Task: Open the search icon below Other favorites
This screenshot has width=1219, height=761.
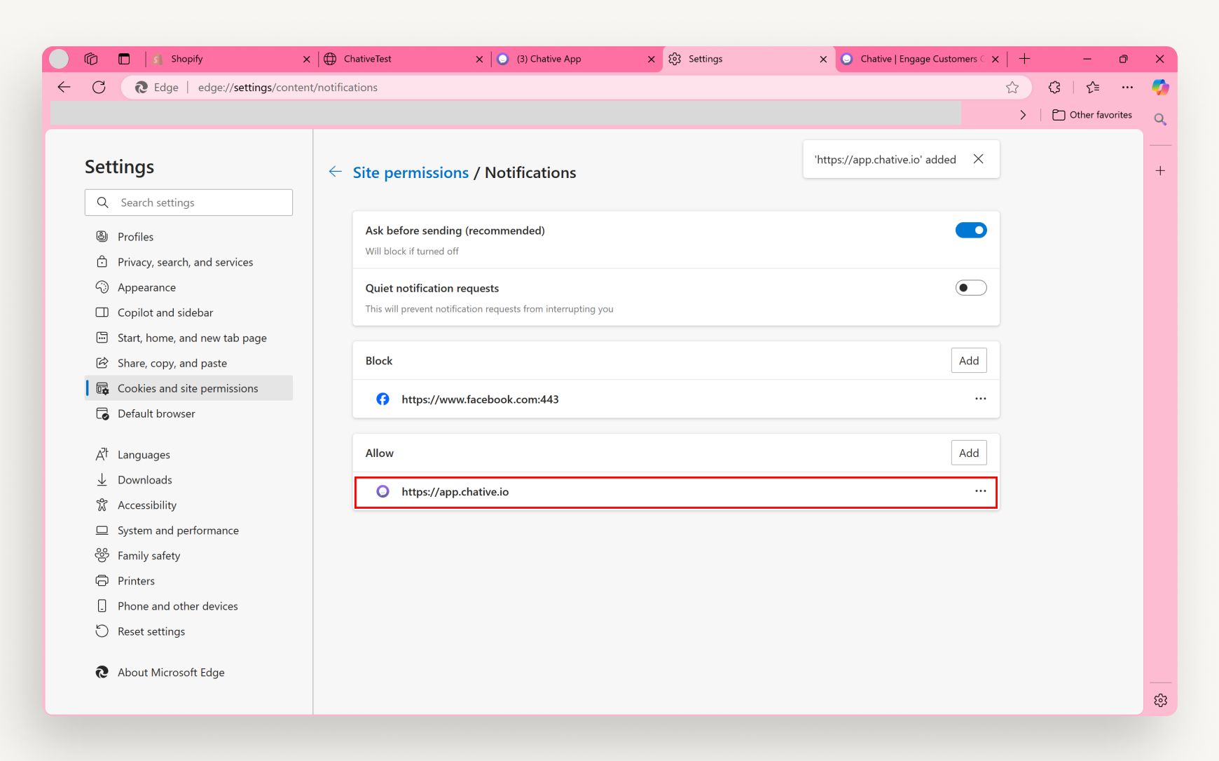Action: click(1160, 119)
